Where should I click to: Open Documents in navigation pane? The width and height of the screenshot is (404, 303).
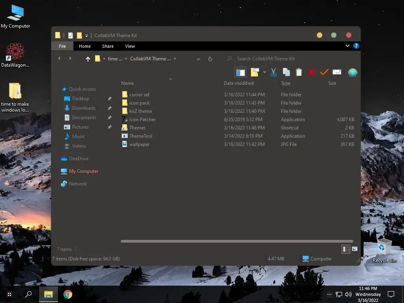84,118
